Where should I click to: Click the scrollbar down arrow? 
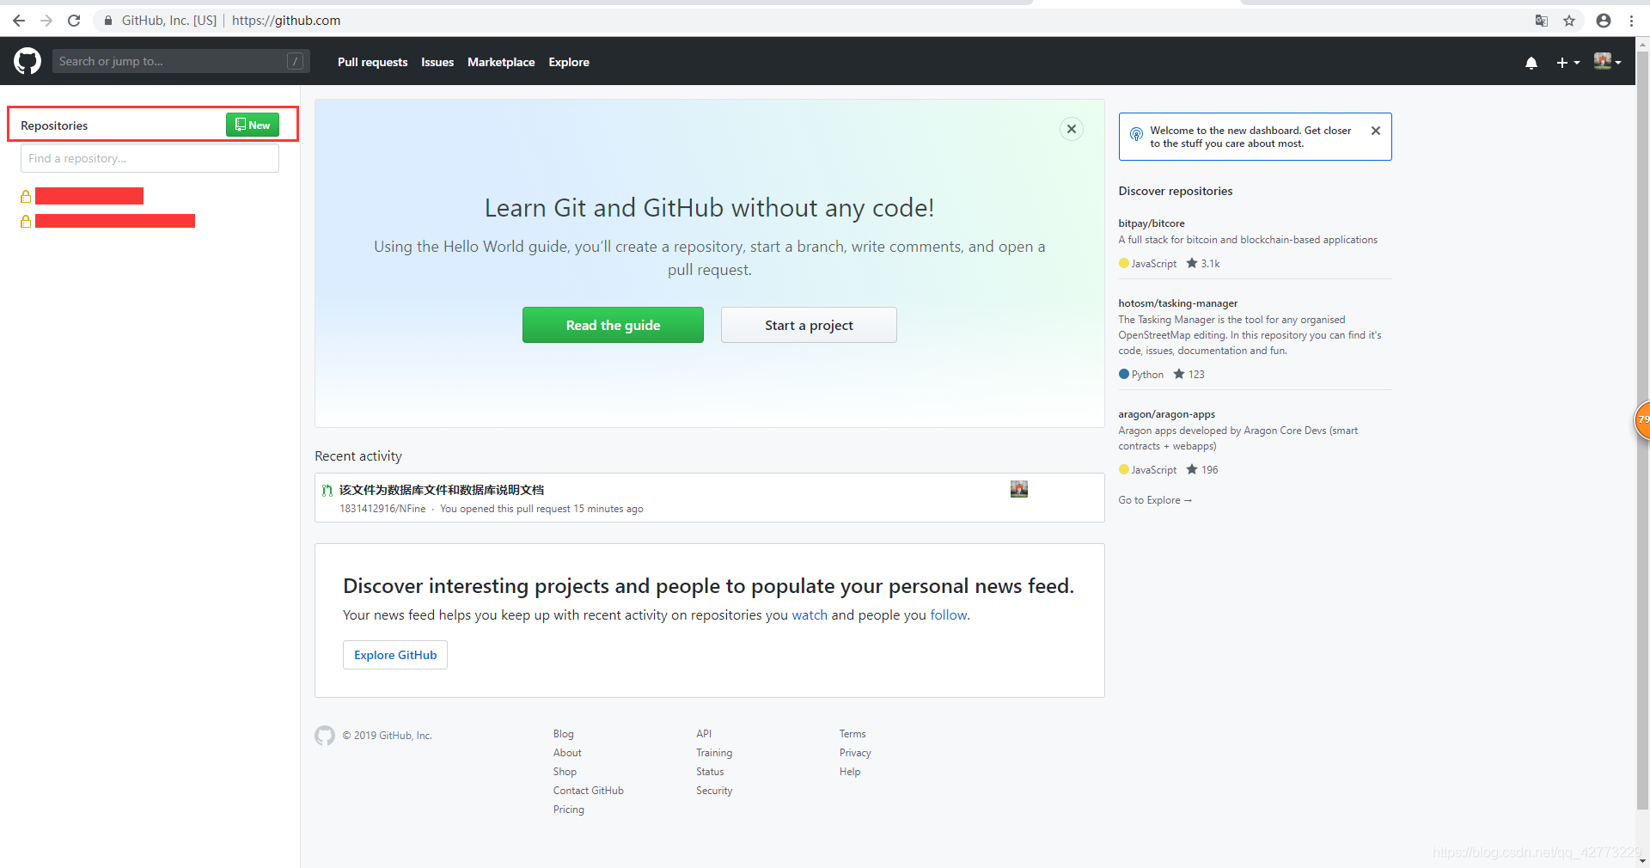coord(1642,860)
